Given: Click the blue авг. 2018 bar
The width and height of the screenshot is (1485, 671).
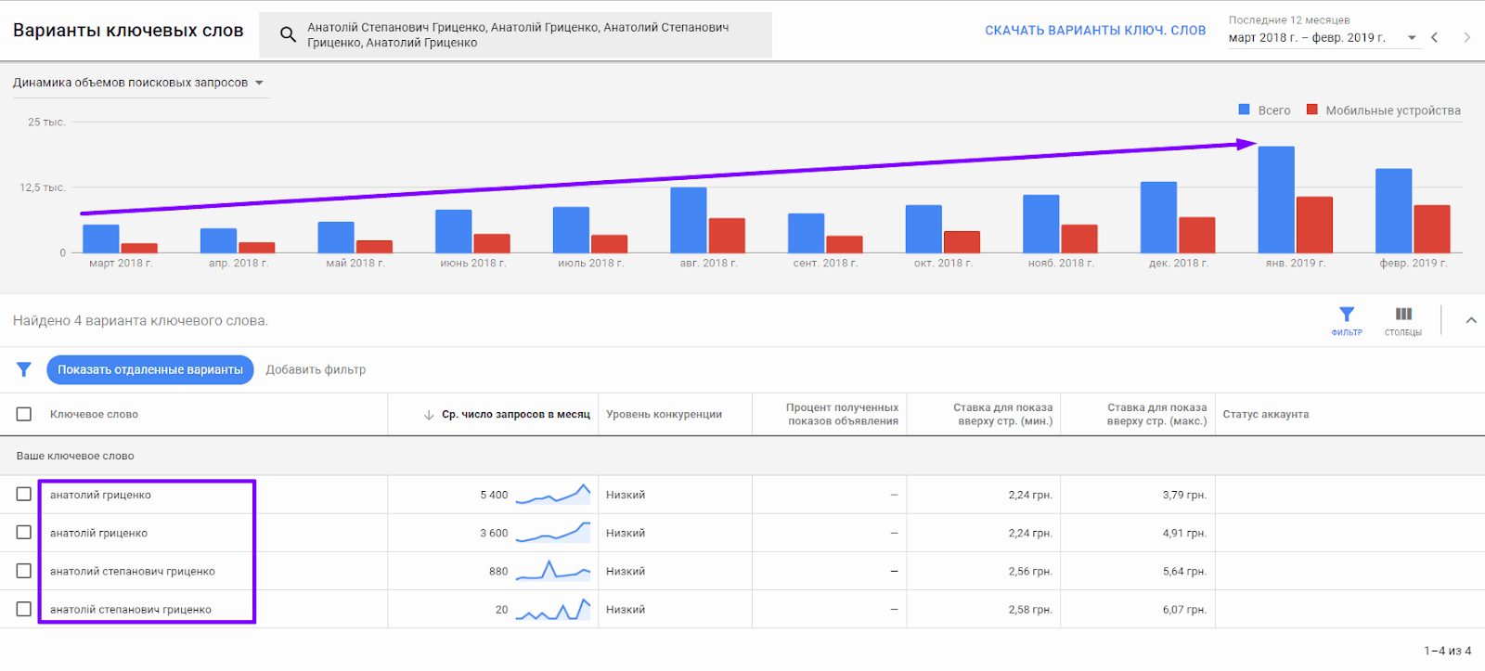Looking at the screenshot, I should point(689,220).
